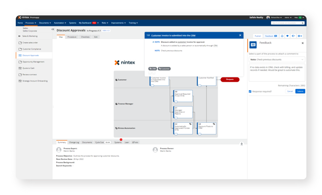This screenshot has width=322, height=195.
Task: Open the Customer Compliance process
Action: pos(32,49)
